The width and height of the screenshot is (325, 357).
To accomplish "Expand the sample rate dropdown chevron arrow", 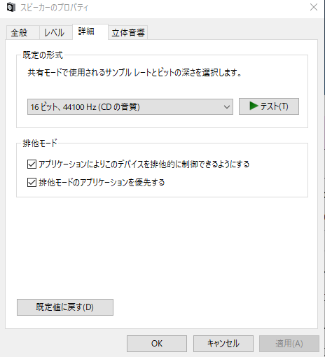I will 226,107.
